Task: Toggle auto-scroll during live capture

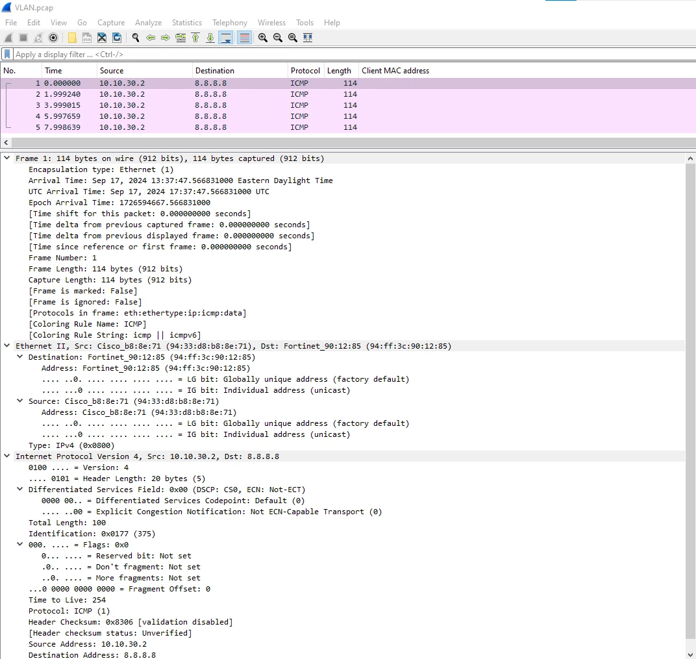Action: [226, 38]
